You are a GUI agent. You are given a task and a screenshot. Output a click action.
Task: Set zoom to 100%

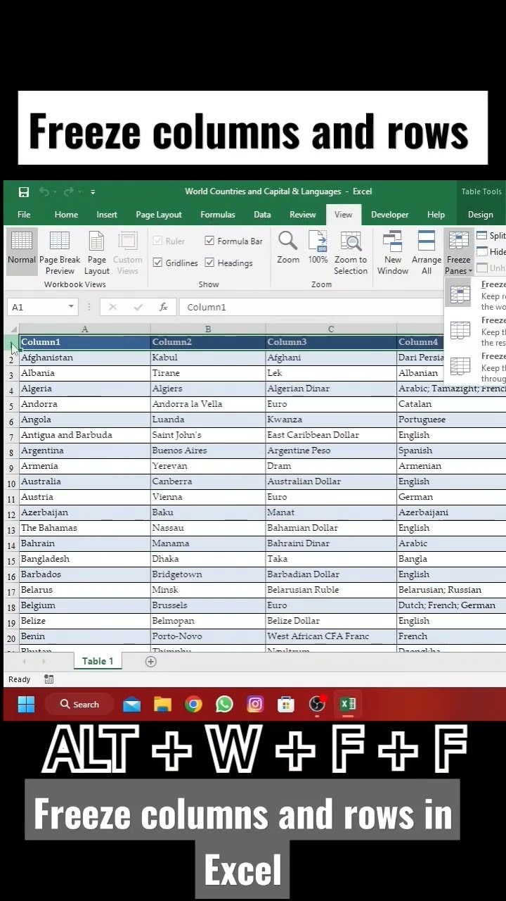pos(318,248)
